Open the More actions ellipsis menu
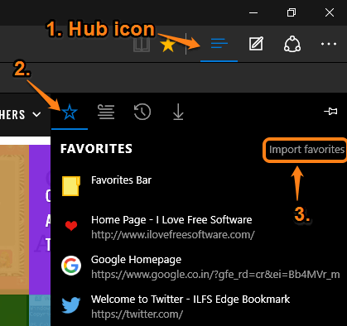Viewport: 347px width, 326px height. 329,44
